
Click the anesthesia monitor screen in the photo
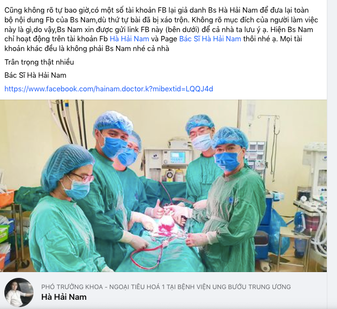point(178,156)
